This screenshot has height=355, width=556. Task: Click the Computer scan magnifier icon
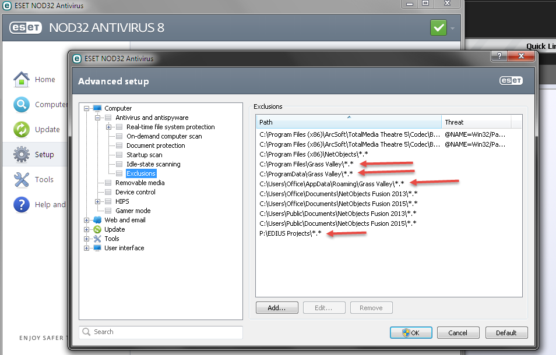tap(22, 104)
